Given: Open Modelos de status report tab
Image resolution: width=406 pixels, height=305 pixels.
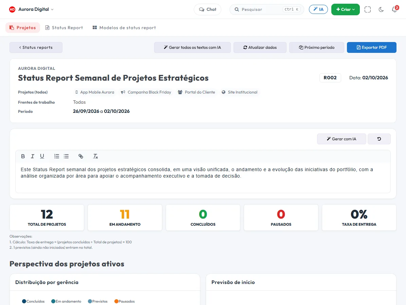Looking at the screenshot, I should [x=124, y=28].
